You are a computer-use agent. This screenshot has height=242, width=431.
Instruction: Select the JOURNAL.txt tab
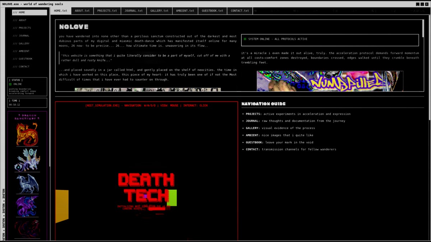[134, 11]
